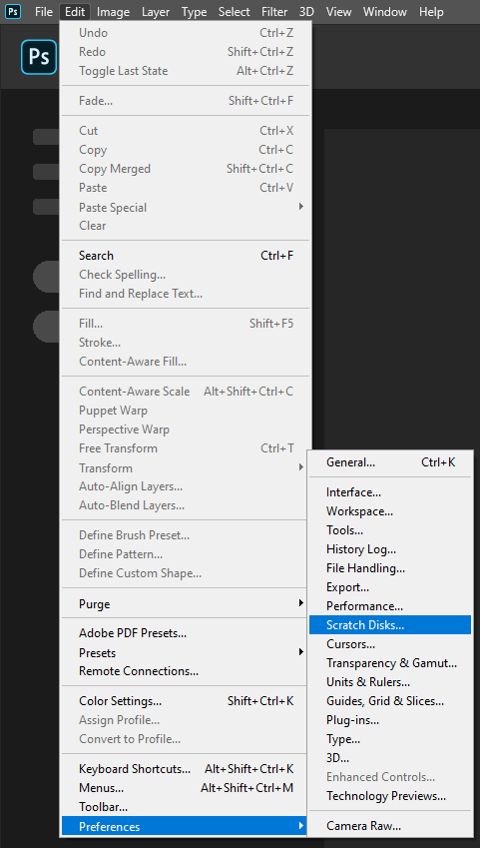Open the Performance preferences entry
This screenshot has width=480, height=848.
pyautogui.click(x=390, y=606)
